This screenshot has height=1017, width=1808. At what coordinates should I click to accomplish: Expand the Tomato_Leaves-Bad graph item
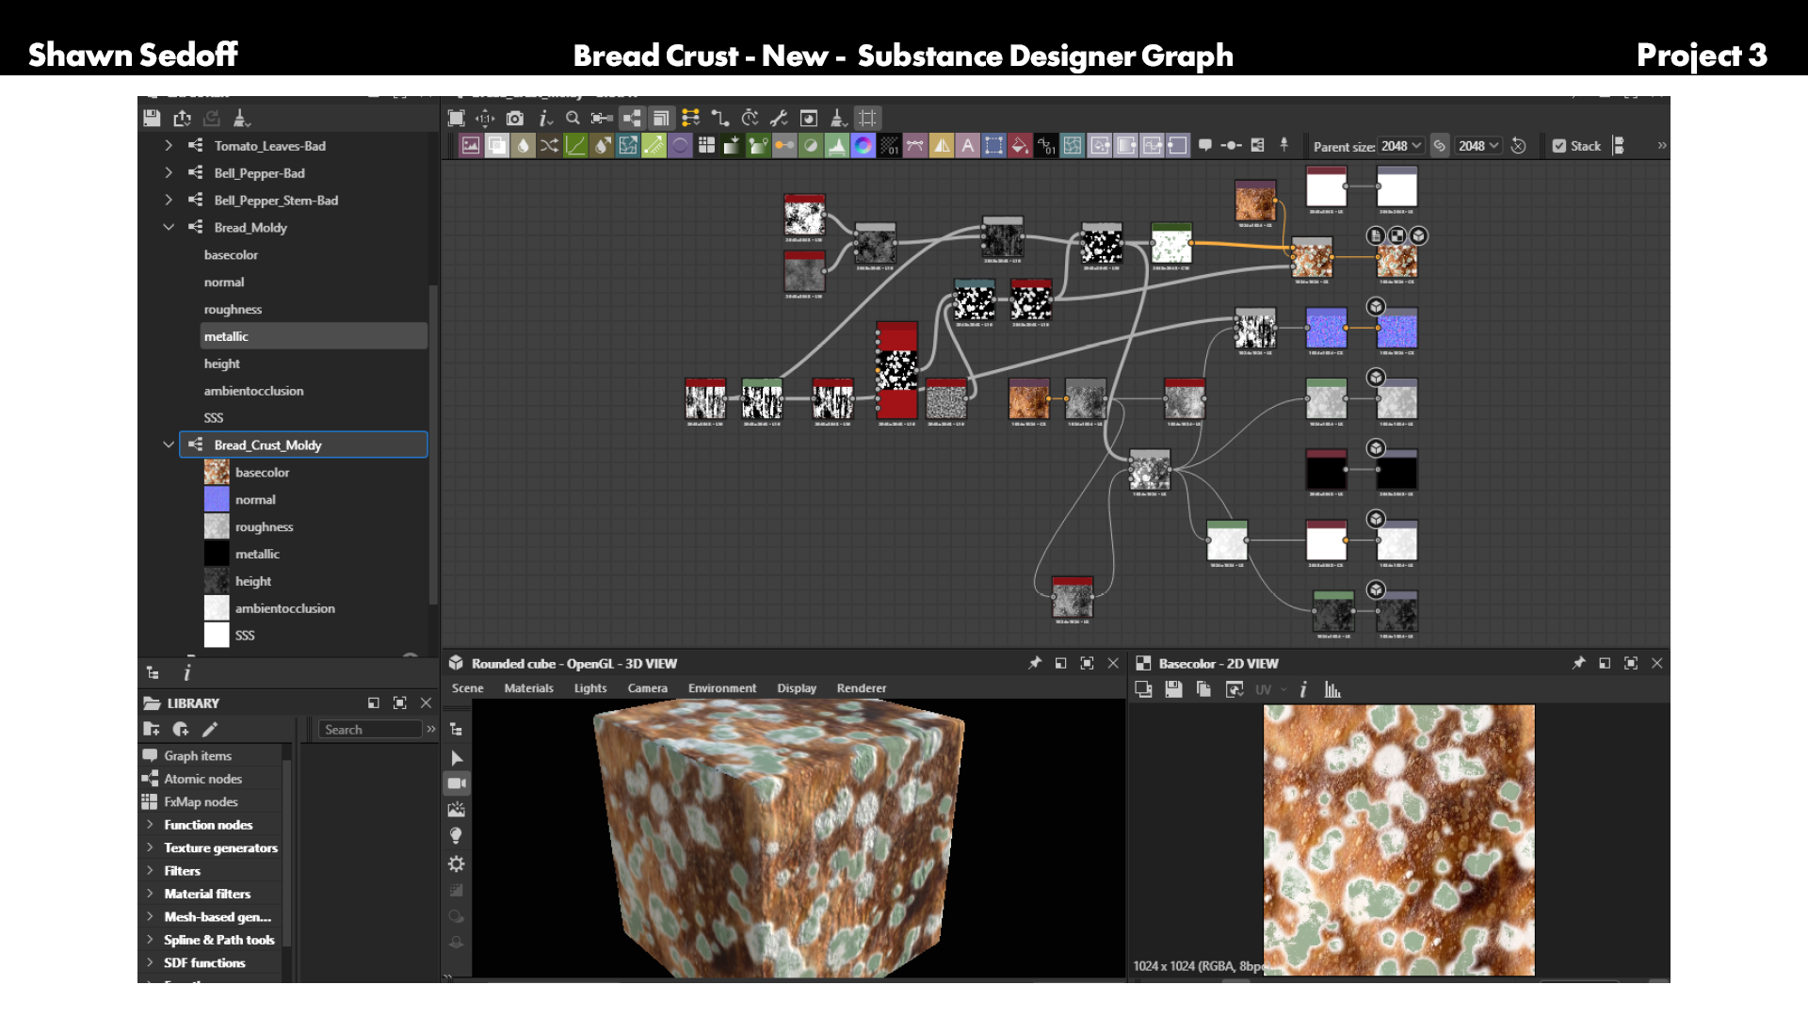point(169,146)
